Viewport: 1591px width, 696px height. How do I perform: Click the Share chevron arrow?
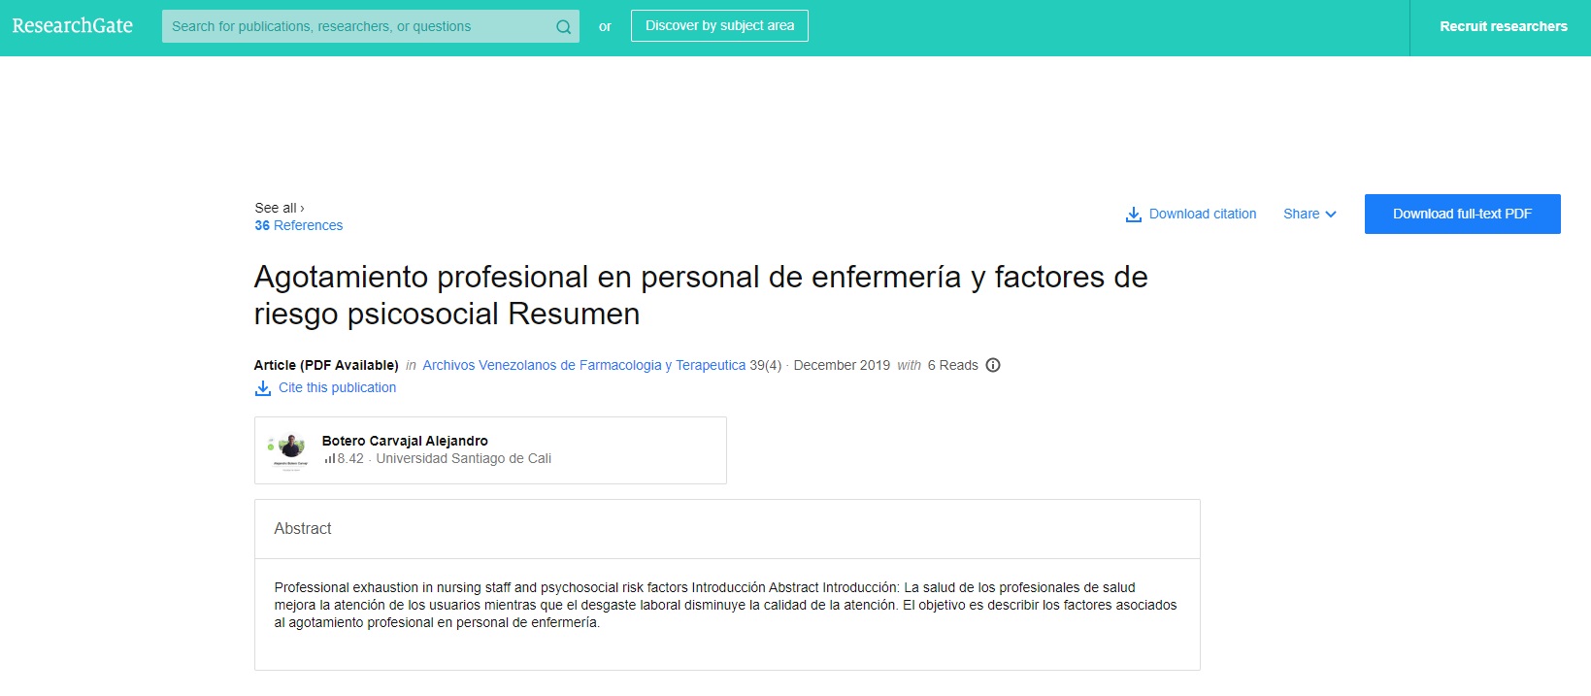point(1331,215)
